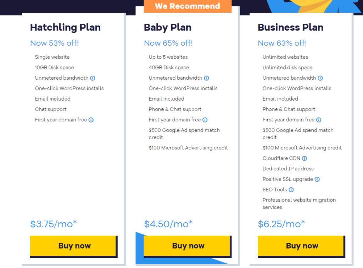Click info icon beside Hatchling Unmetered bandwidth
The height and width of the screenshot is (268, 363).
click(93, 78)
